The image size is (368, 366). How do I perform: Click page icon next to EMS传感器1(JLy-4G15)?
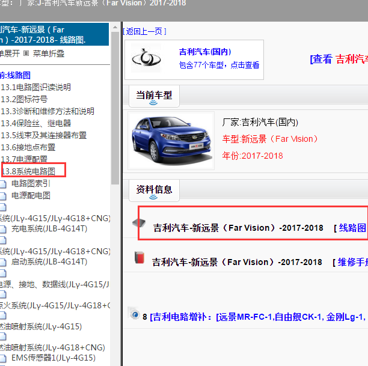pos(3,359)
